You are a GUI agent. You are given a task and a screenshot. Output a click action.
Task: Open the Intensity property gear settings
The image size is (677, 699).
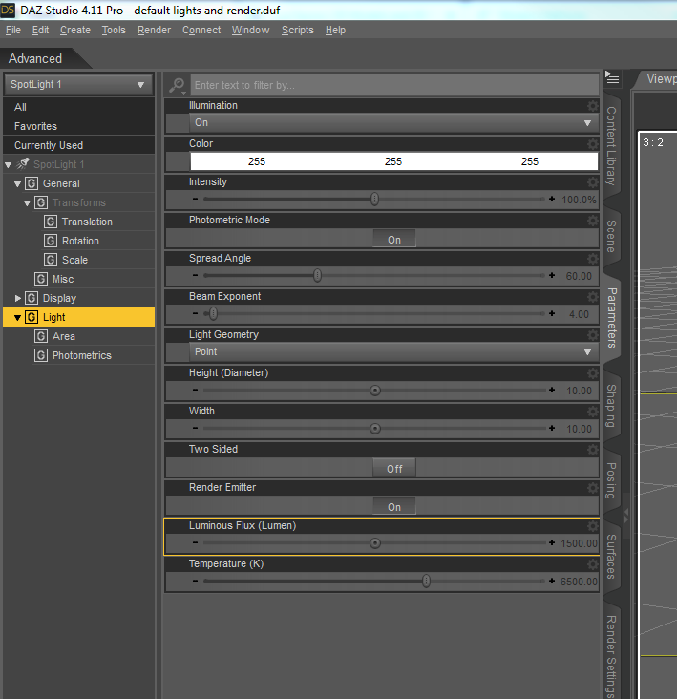(592, 182)
